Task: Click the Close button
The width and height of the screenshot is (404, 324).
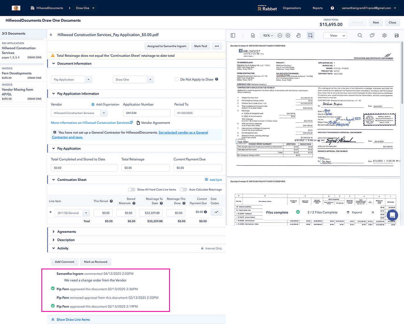Action: pos(393,22)
